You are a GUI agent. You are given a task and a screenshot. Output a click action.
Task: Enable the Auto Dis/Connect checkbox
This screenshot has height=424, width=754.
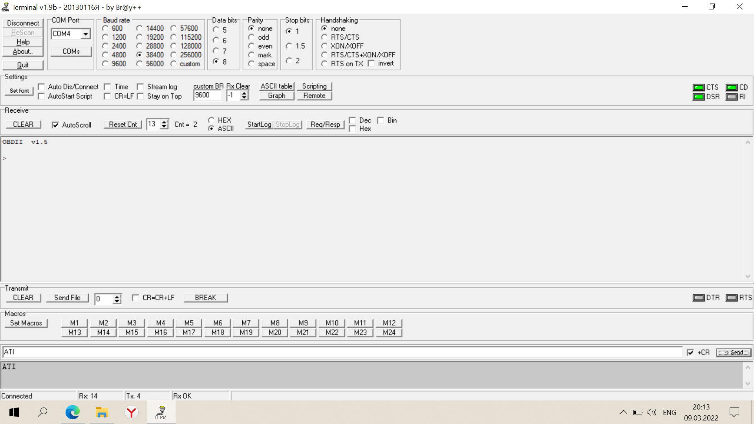tap(42, 87)
